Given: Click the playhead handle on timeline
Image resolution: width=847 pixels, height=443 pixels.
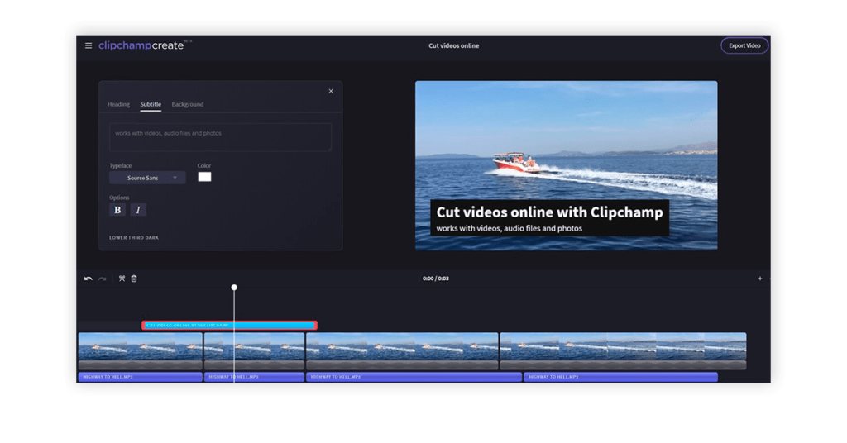Looking at the screenshot, I should click(x=234, y=288).
